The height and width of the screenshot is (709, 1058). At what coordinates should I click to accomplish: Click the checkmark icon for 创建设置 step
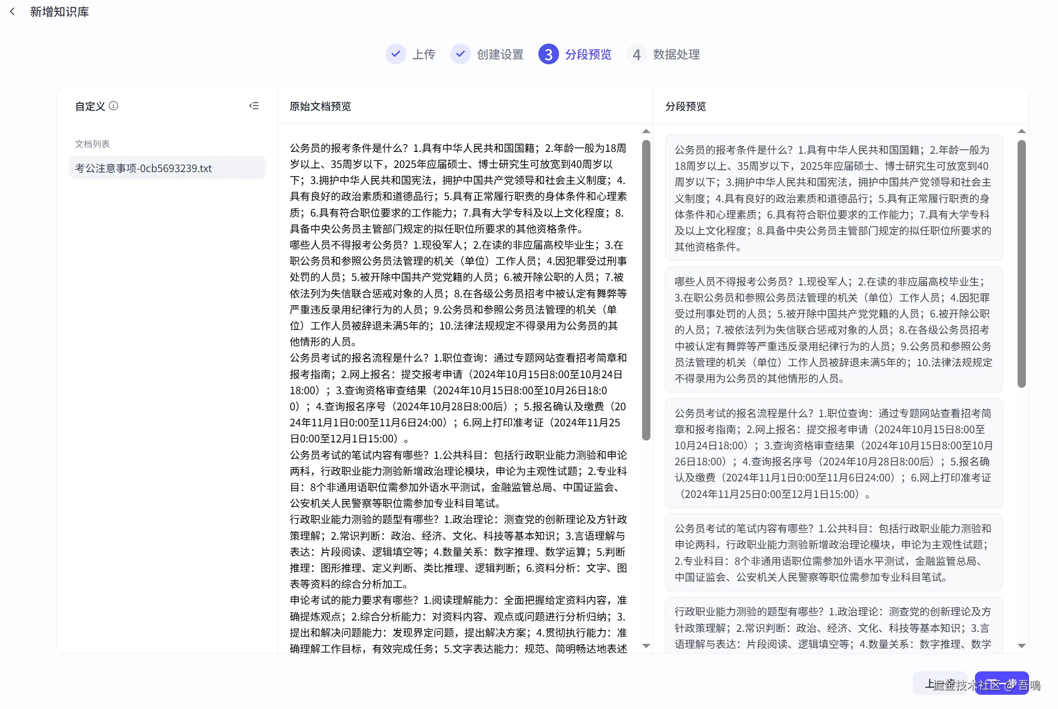[x=460, y=54]
